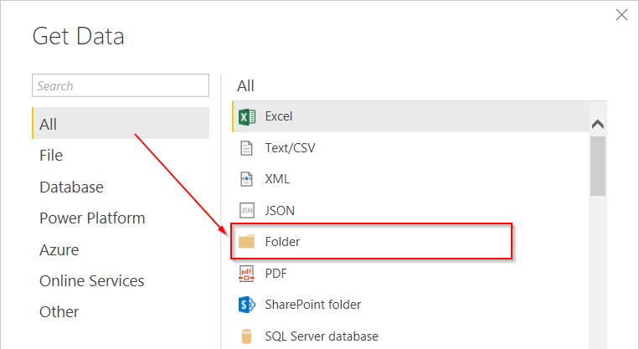Screen dimensions: 639x349
Task: Choose the Folder data source label
Action: point(282,242)
